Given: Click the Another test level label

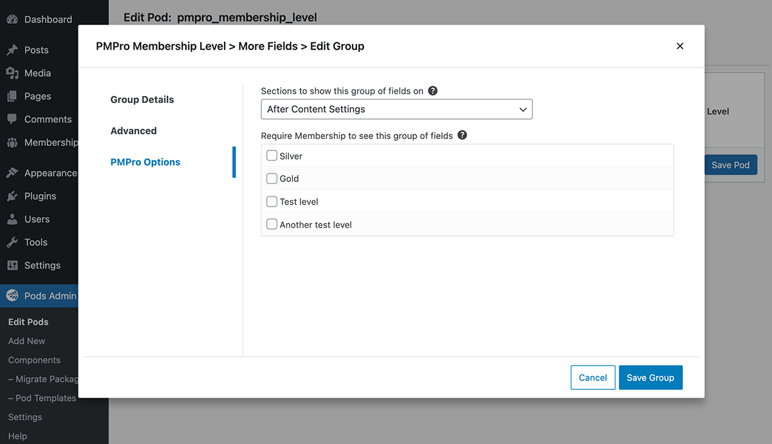Looking at the screenshot, I should [x=316, y=225].
